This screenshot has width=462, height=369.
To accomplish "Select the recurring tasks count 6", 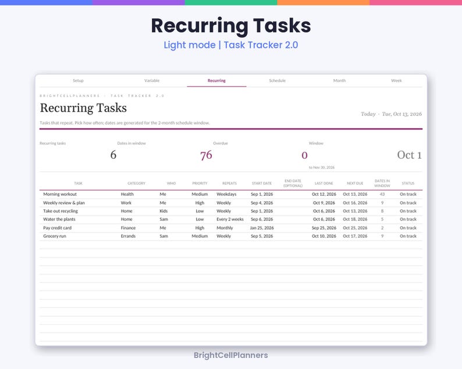I will [x=113, y=155].
